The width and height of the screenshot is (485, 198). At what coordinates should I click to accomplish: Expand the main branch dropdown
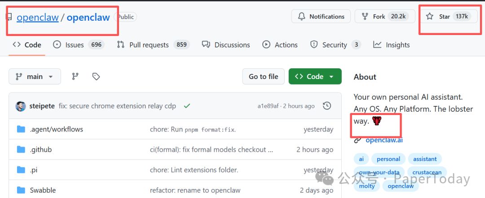pos(35,76)
